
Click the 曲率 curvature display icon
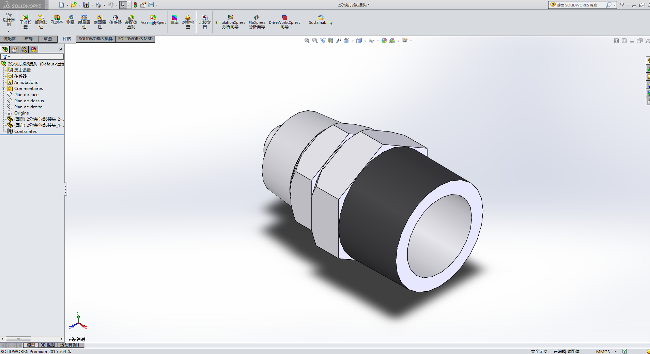click(174, 20)
